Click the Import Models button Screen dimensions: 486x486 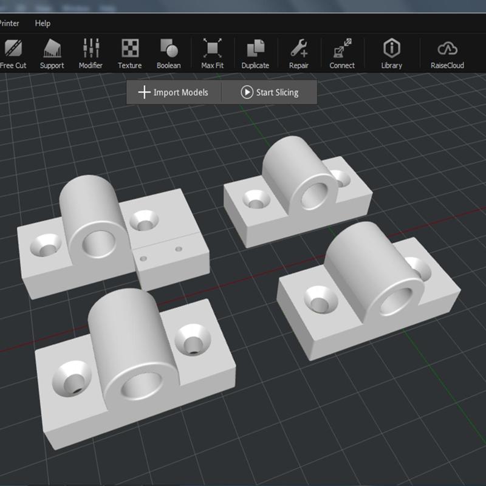(x=174, y=92)
